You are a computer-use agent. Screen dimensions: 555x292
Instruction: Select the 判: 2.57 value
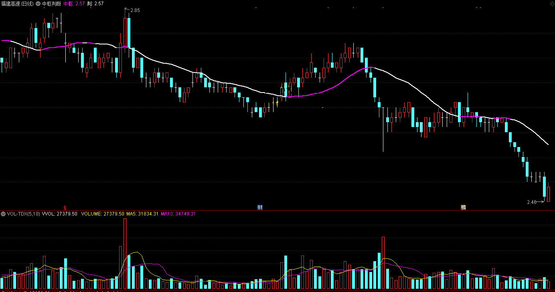tap(95, 3)
